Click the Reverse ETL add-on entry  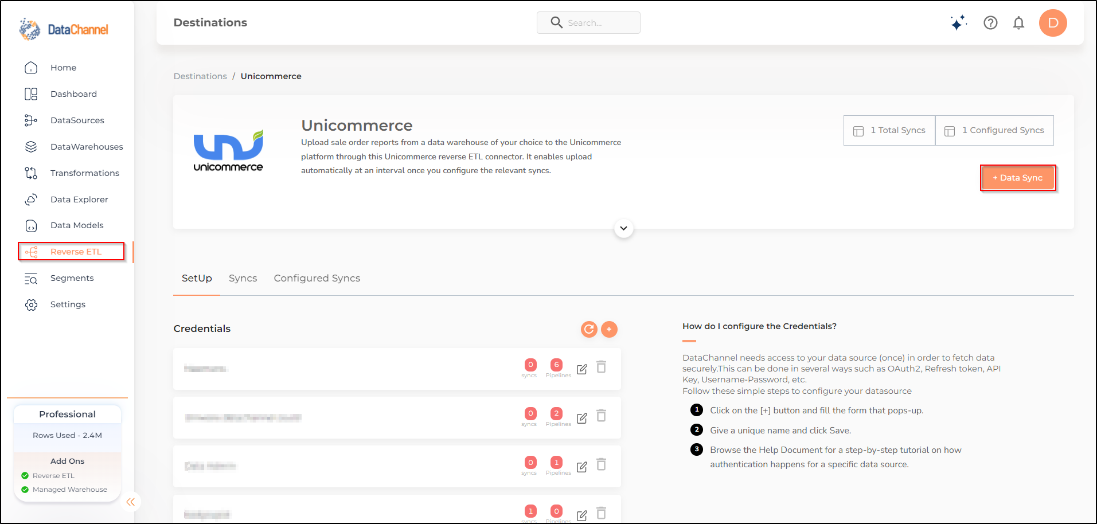[x=53, y=476]
